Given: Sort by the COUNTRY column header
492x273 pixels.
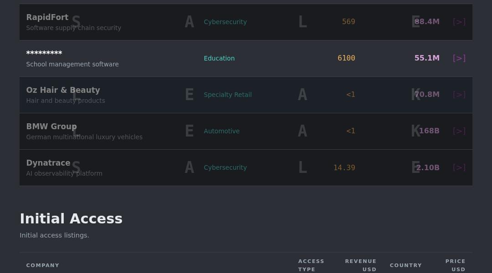Looking at the screenshot, I should point(406,265).
